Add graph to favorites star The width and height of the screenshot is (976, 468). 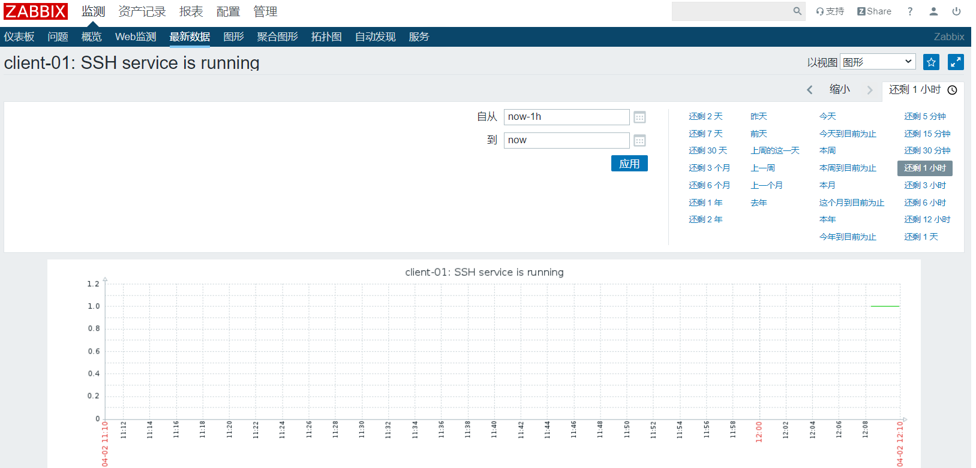pos(931,62)
